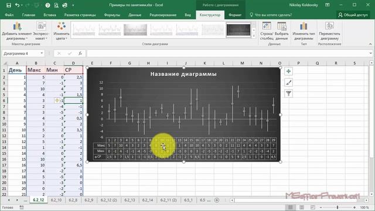
Task: Select column header P
Action: click(x=298, y=63)
